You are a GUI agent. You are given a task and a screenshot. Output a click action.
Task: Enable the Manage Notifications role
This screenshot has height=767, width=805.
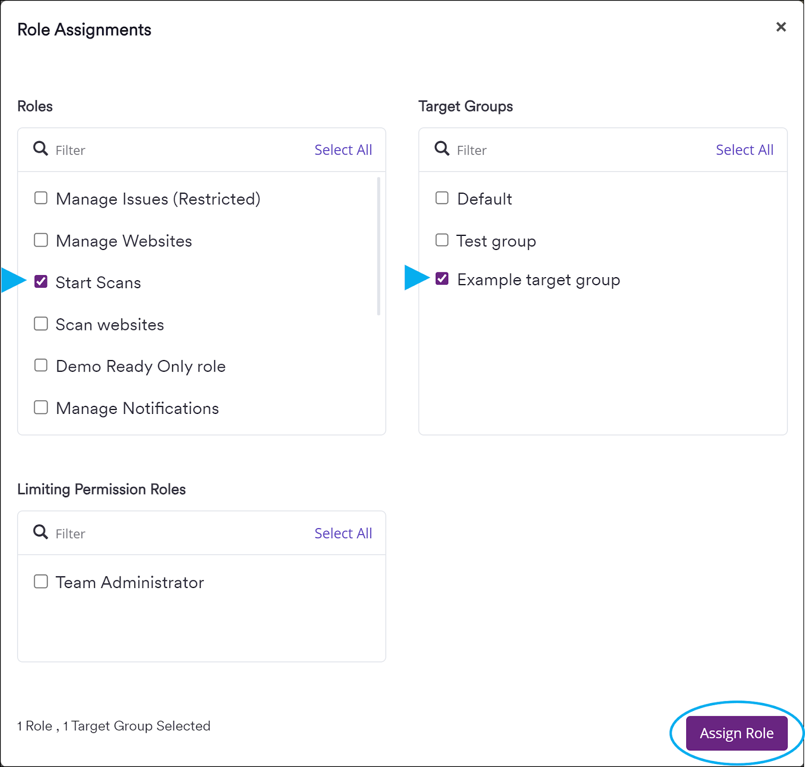pos(41,407)
